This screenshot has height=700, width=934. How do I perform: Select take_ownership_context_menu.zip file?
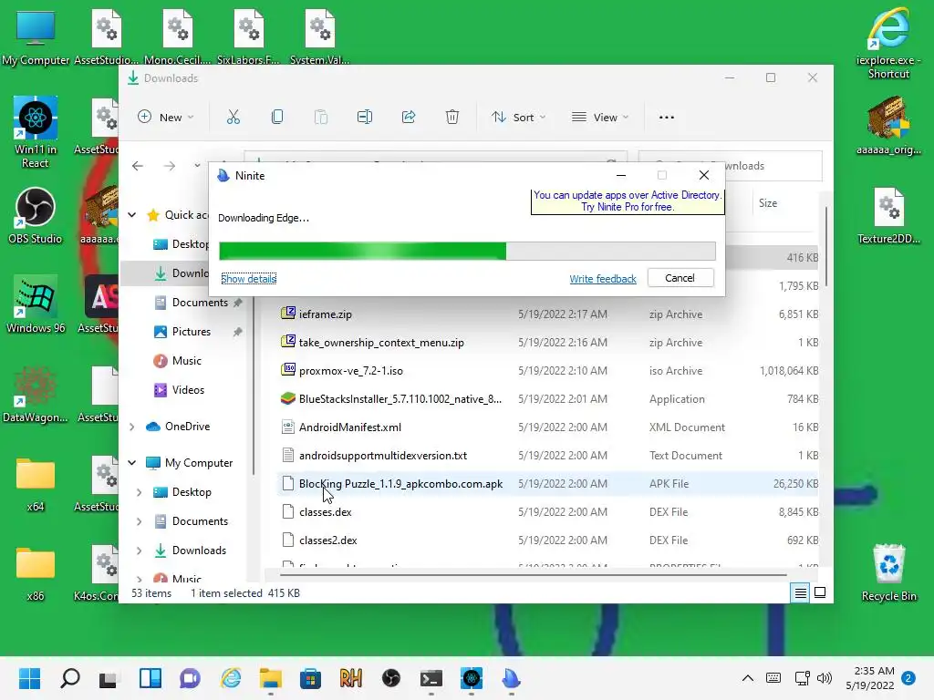pos(547,343)
